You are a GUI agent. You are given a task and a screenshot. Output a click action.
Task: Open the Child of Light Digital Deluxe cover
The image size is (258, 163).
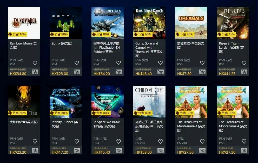(x=149, y=102)
